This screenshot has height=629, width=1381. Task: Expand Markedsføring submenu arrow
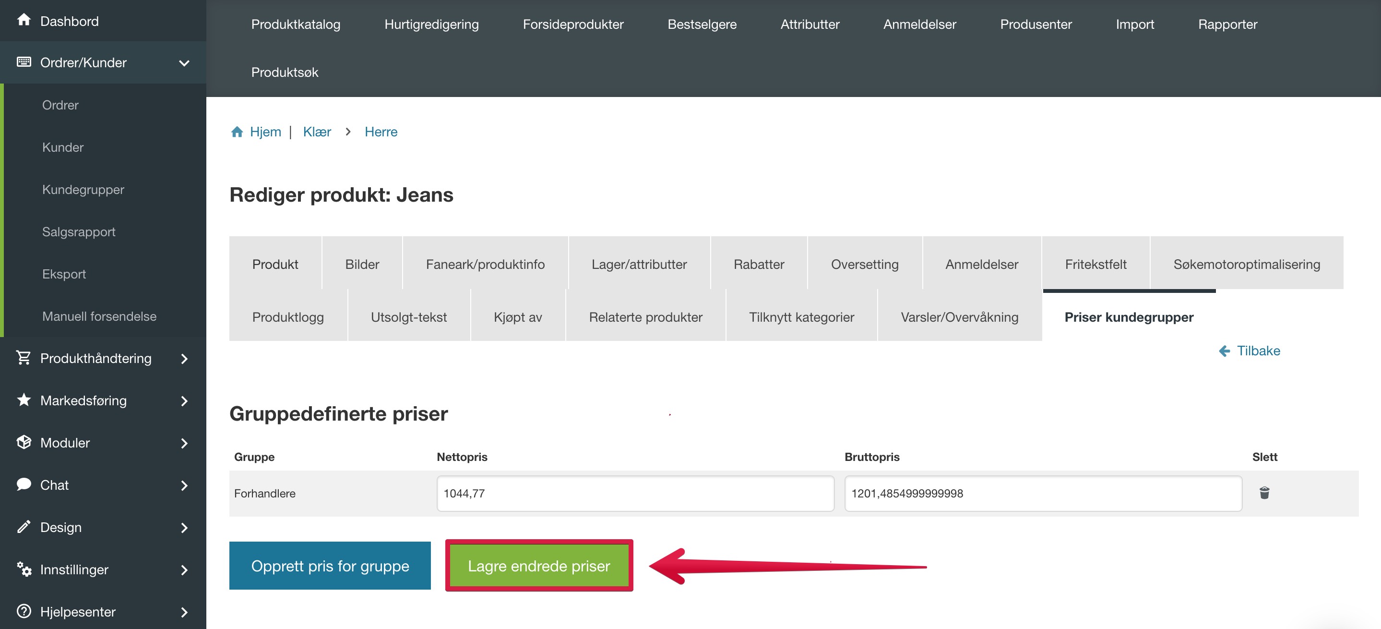[x=184, y=400]
